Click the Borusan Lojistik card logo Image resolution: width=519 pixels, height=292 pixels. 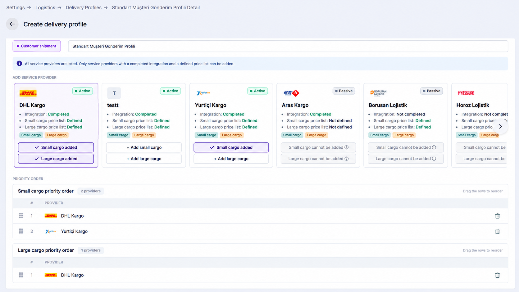[x=378, y=93]
